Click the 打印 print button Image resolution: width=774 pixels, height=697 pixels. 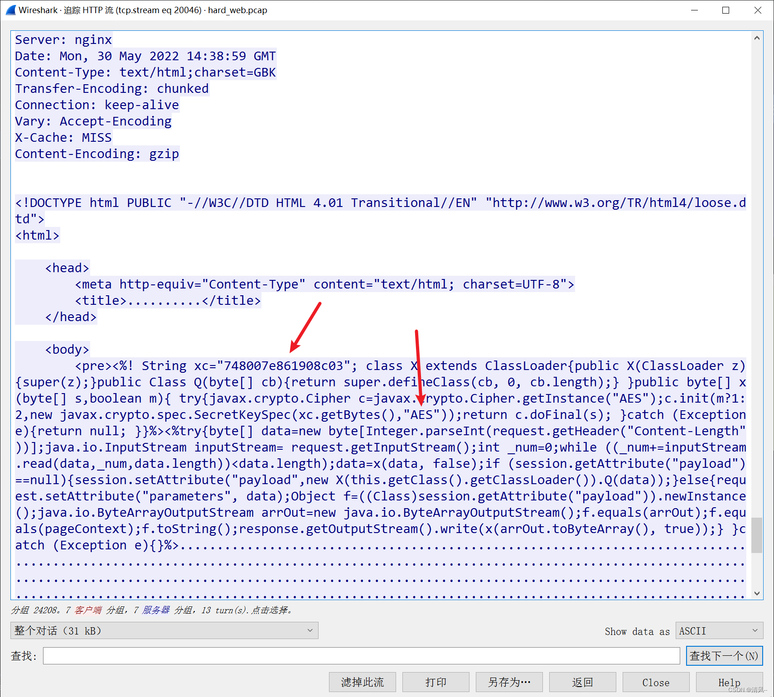pos(436,682)
